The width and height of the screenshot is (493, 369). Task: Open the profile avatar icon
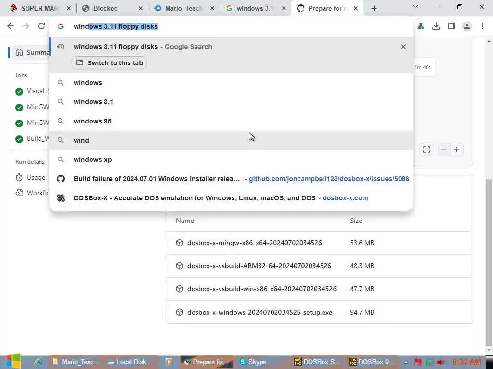pos(467,26)
